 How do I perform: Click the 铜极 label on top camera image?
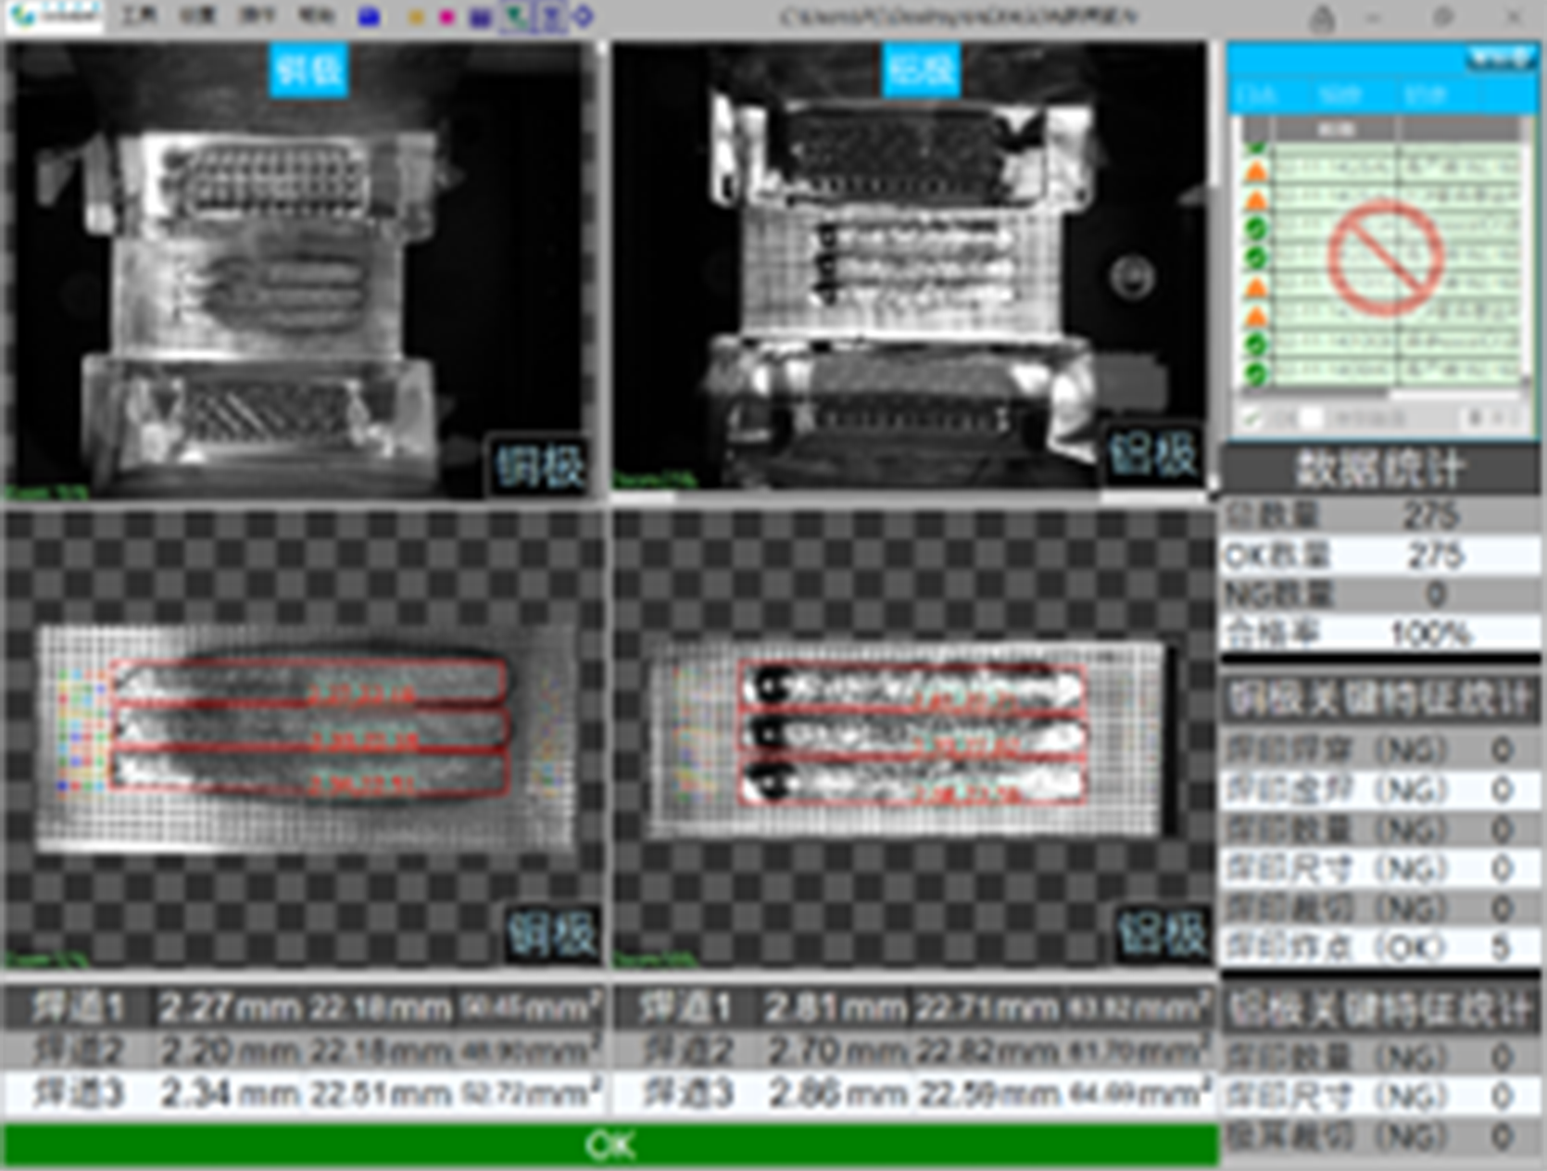(x=308, y=70)
